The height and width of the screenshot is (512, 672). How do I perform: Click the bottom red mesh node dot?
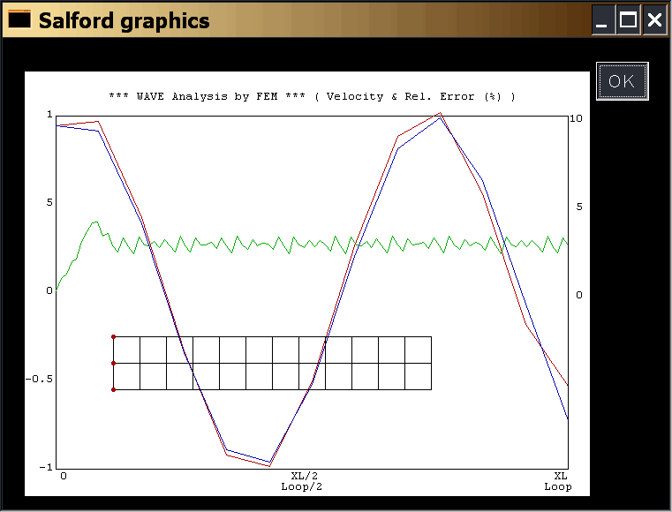coord(114,389)
